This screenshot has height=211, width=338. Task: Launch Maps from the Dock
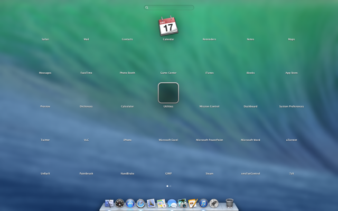[x=162, y=203]
